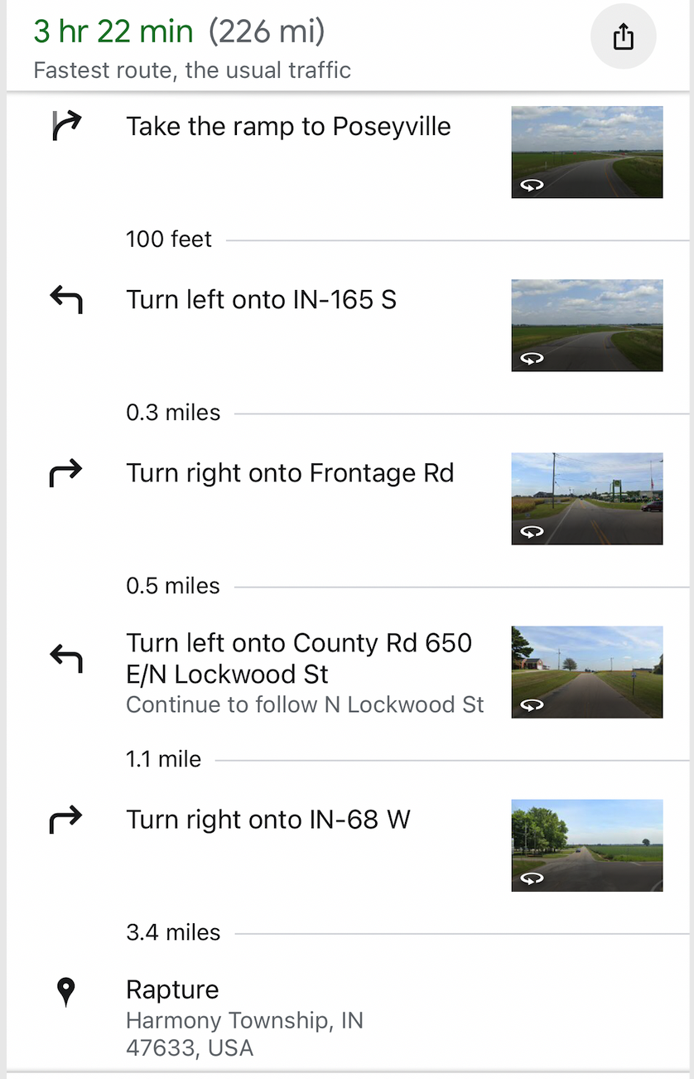The image size is (694, 1079).
Task: View IN-68 W Street View photo
Action: [x=586, y=844]
